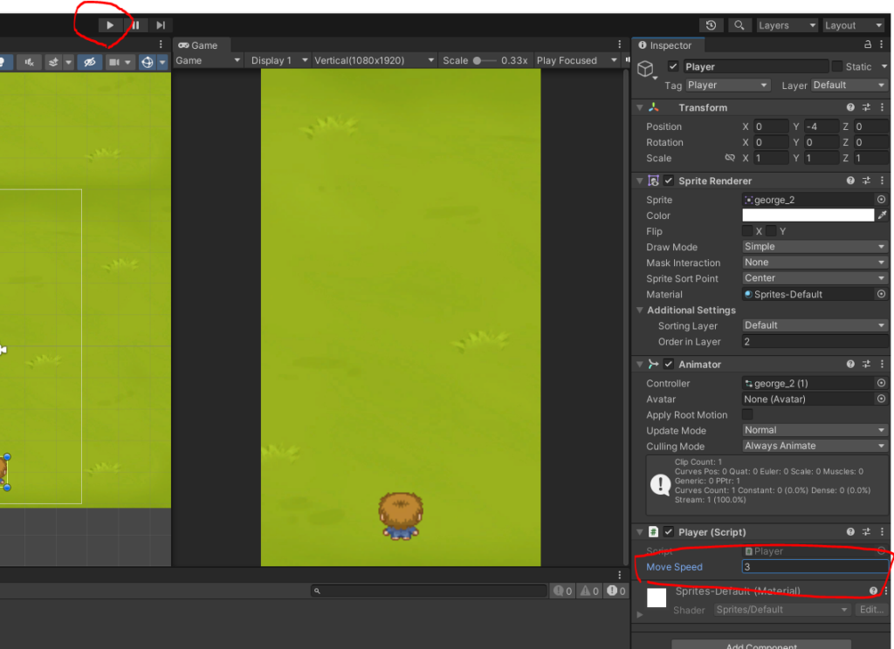Image resolution: width=894 pixels, height=649 pixels.
Task: Open Sprite Renderer help icon
Action: (850, 181)
